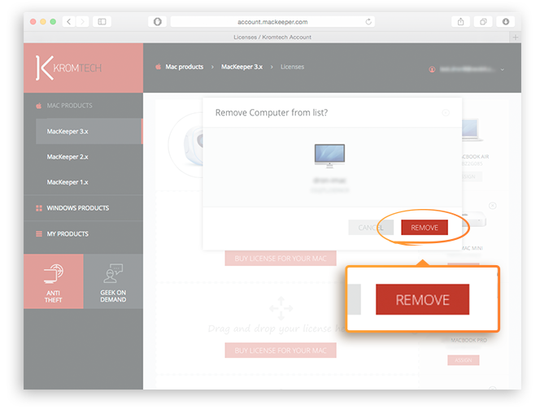Open the Anti Theft tile
The image size is (540, 418).
coord(54,281)
